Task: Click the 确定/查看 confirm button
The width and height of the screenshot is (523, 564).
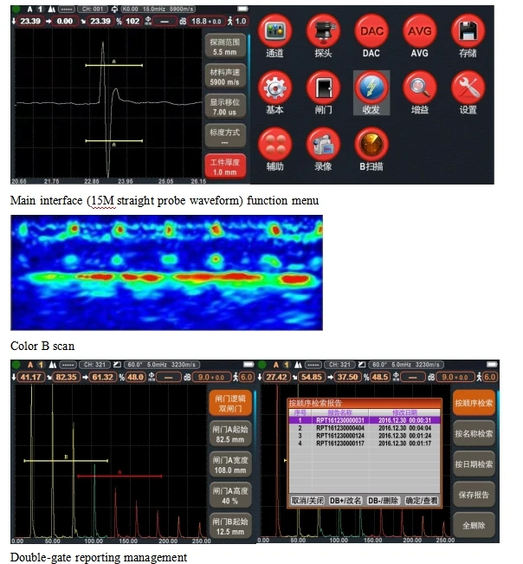Action: [422, 501]
